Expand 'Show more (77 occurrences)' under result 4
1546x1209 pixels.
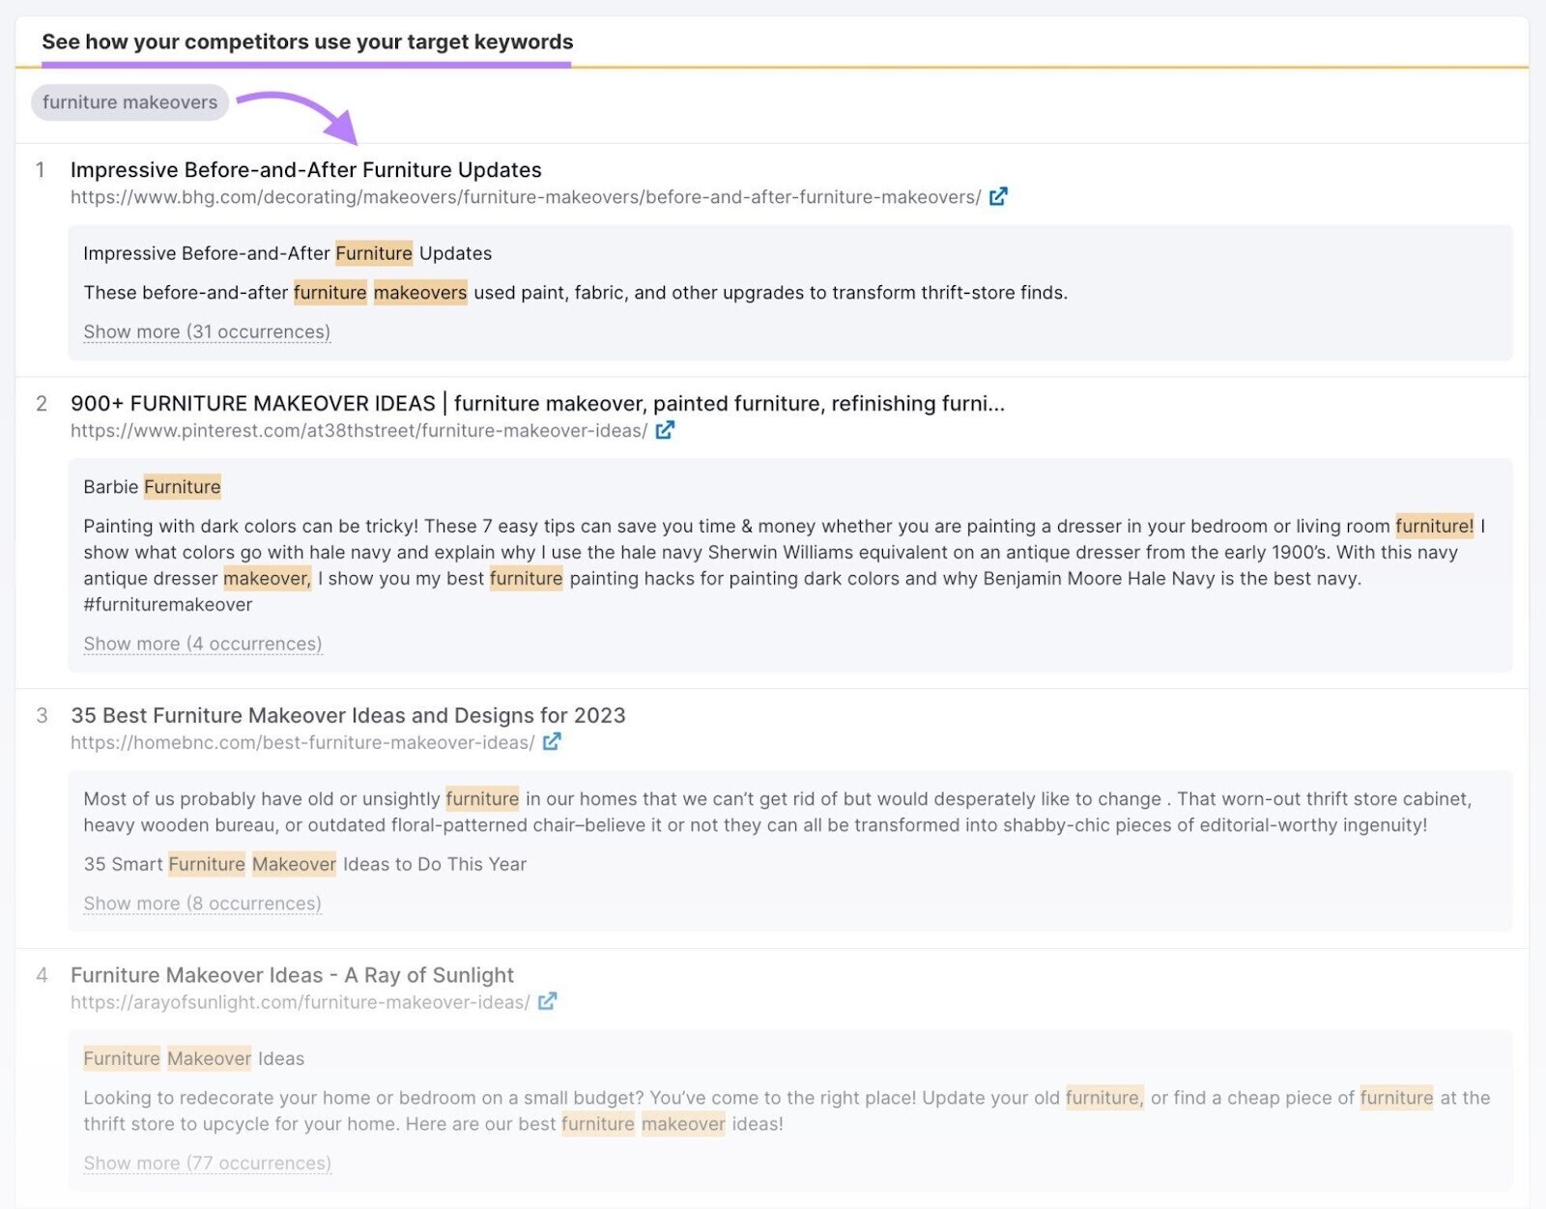[206, 1163]
